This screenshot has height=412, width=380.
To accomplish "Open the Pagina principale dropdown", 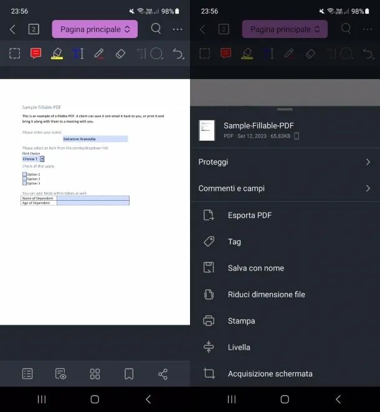I will pyautogui.click(x=95, y=29).
